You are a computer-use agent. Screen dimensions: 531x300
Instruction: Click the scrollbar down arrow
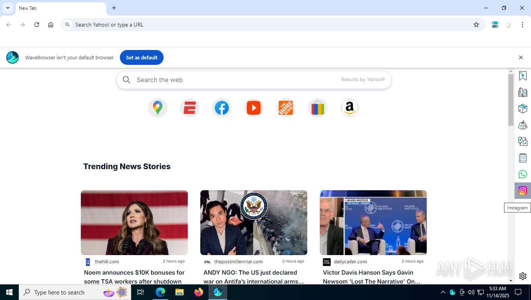click(511, 281)
